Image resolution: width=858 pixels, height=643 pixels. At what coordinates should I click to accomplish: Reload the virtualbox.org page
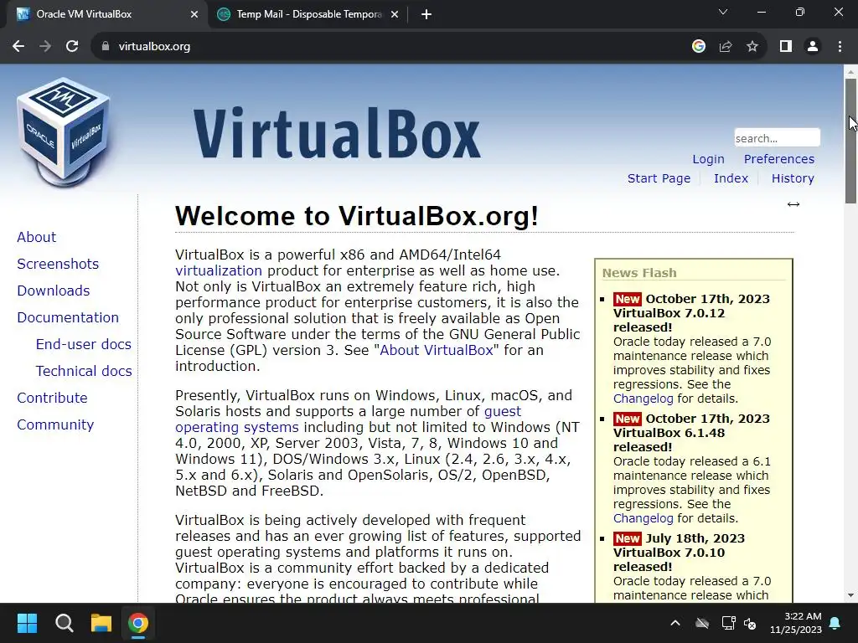click(72, 47)
